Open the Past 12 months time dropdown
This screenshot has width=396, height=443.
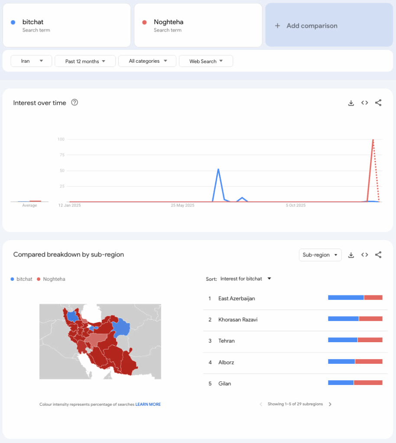click(85, 61)
